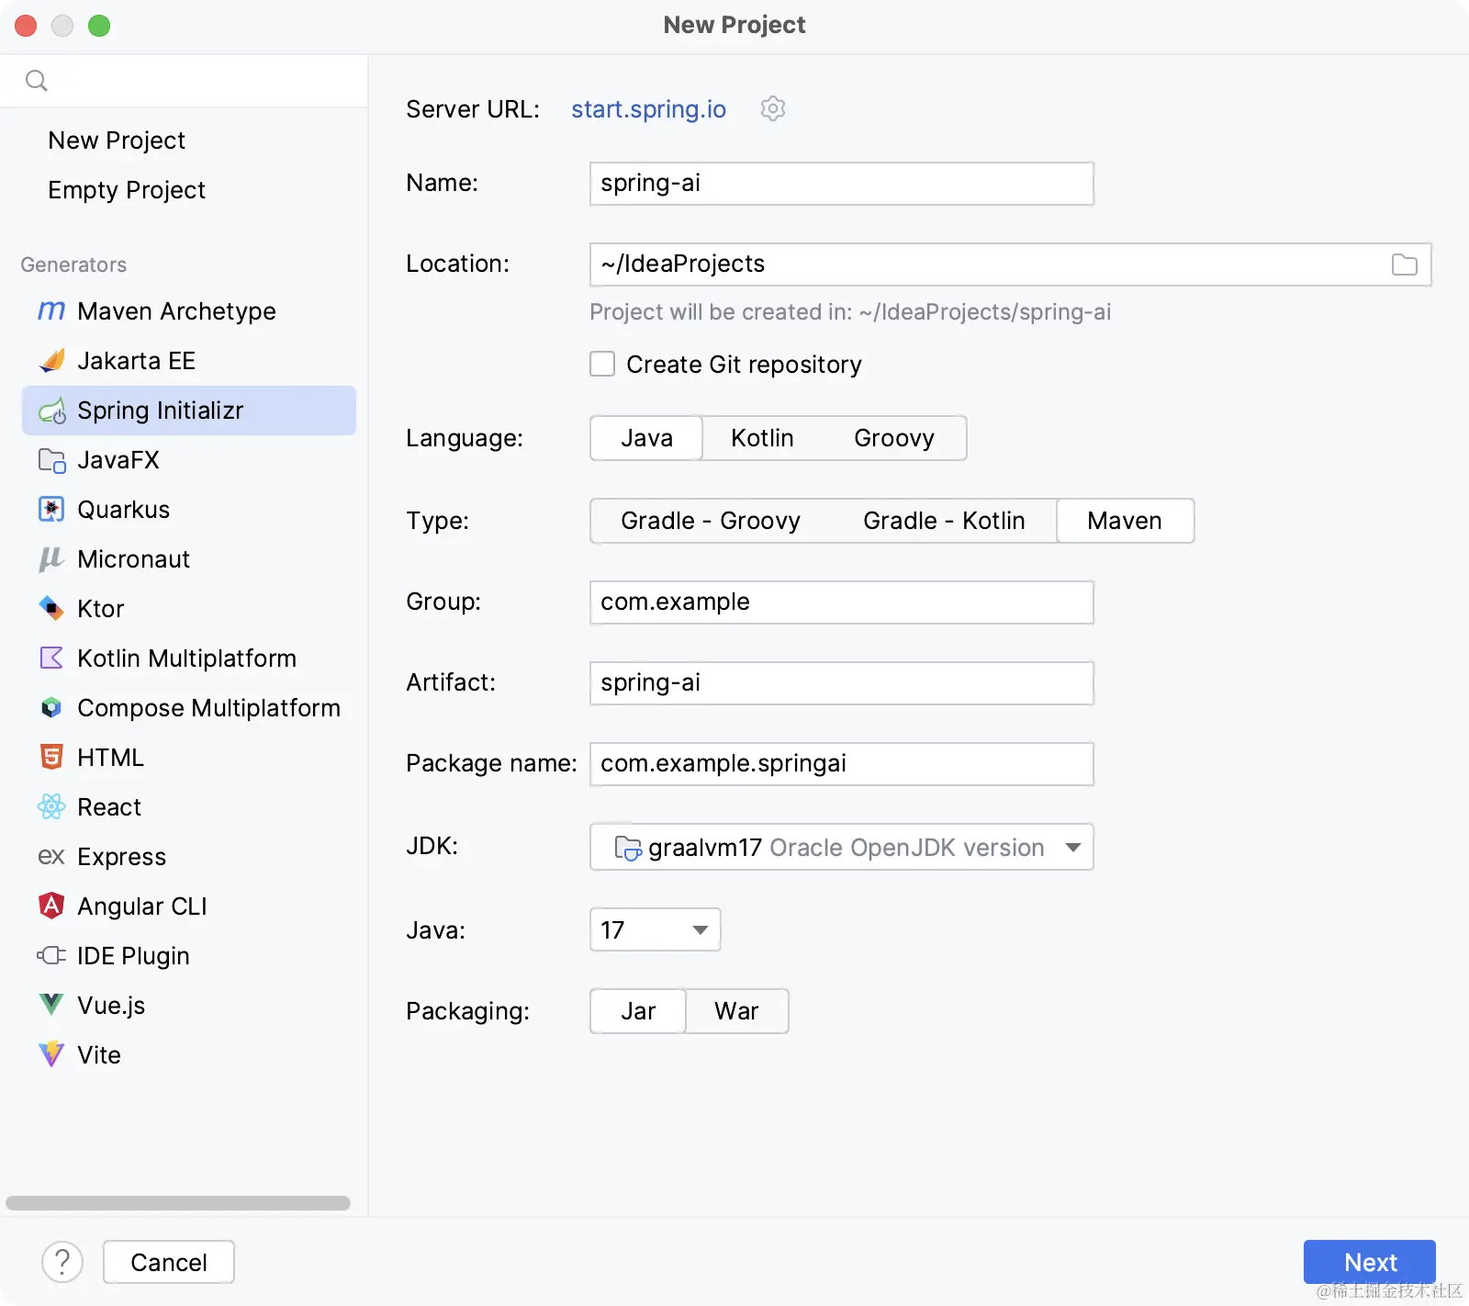Select Compose Multiplatform generator label
Screen dimensions: 1469x1306
click(208, 708)
